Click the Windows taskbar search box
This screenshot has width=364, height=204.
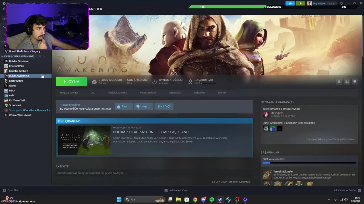[x=145, y=199]
